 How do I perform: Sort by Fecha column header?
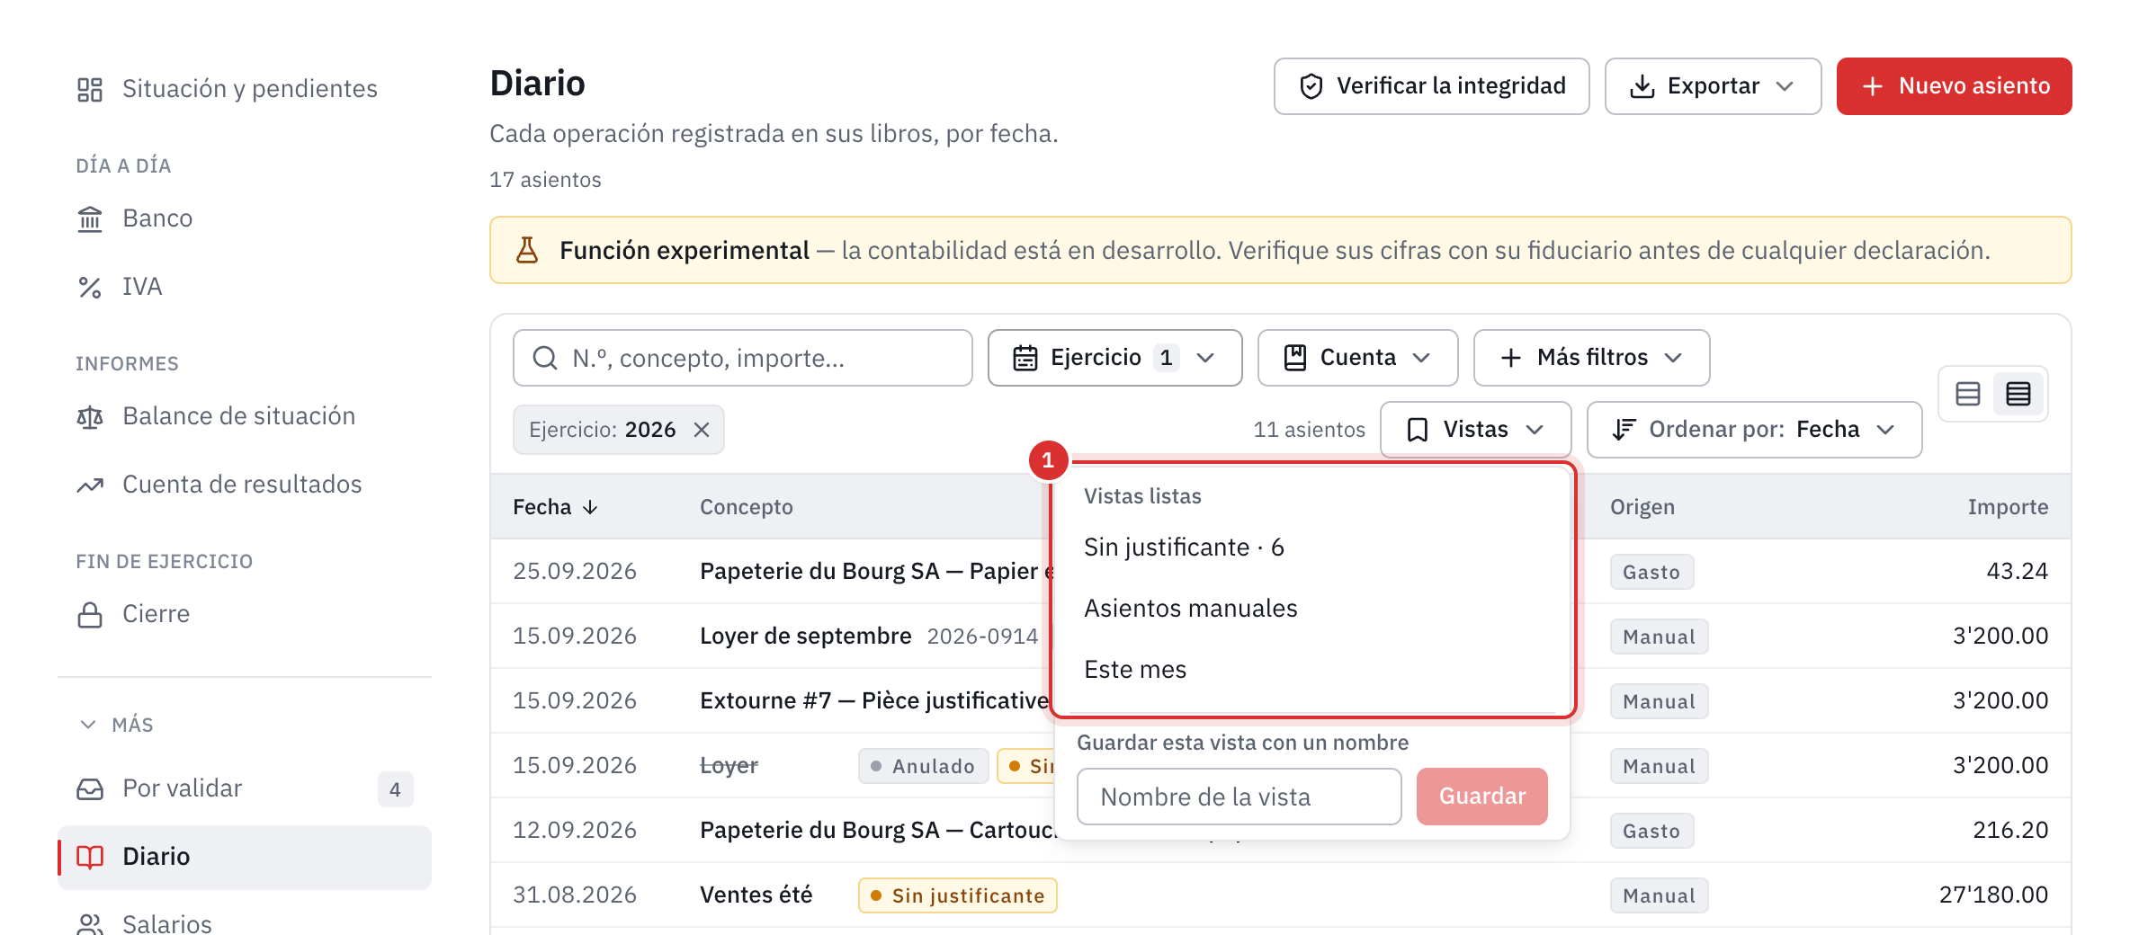coord(555,507)
